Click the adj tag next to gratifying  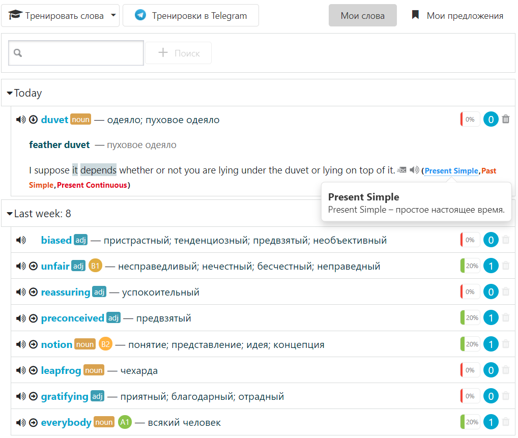click(98, 396)
